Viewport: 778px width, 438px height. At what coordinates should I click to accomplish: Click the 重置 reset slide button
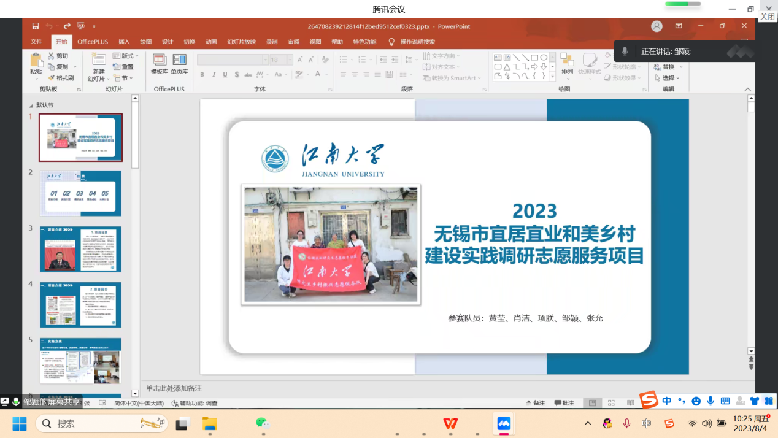(x=123, y=67)
